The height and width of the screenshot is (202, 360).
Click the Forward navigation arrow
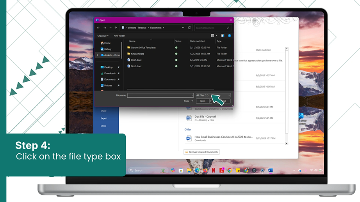pyautogui.click(x=105, y=28)
